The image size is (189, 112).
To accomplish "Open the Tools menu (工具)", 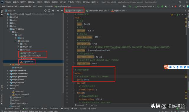I will point(71,2).
